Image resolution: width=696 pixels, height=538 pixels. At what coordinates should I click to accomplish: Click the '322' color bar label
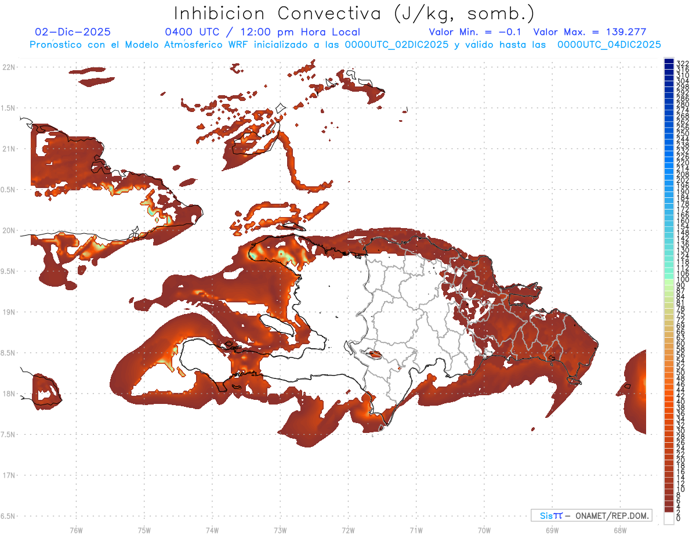[683, 63]
